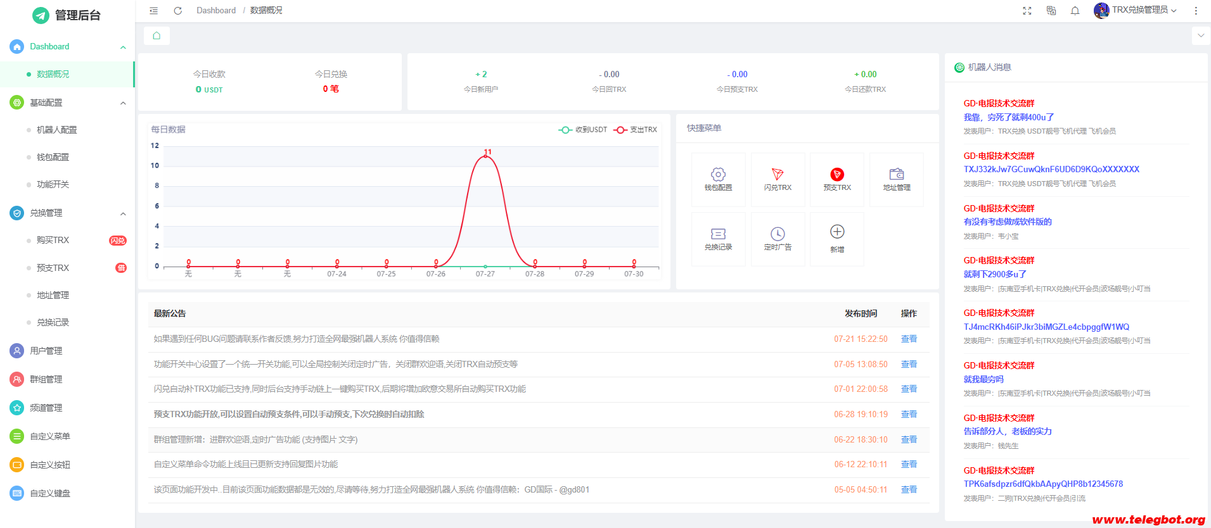Toggle the 收到USDT chart legend series
Screen dimensions: 1211x528
click(x=583, y=130)
